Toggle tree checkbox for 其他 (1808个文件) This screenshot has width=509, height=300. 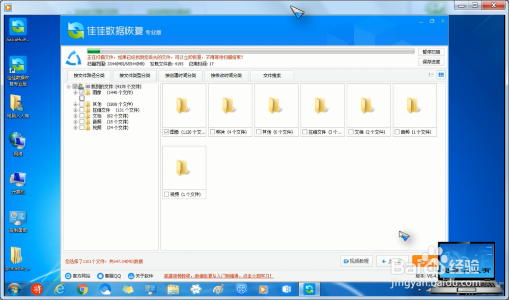(82, 104)
